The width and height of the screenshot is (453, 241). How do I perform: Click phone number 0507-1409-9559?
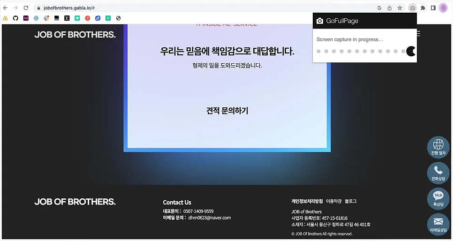pos(198,211)
